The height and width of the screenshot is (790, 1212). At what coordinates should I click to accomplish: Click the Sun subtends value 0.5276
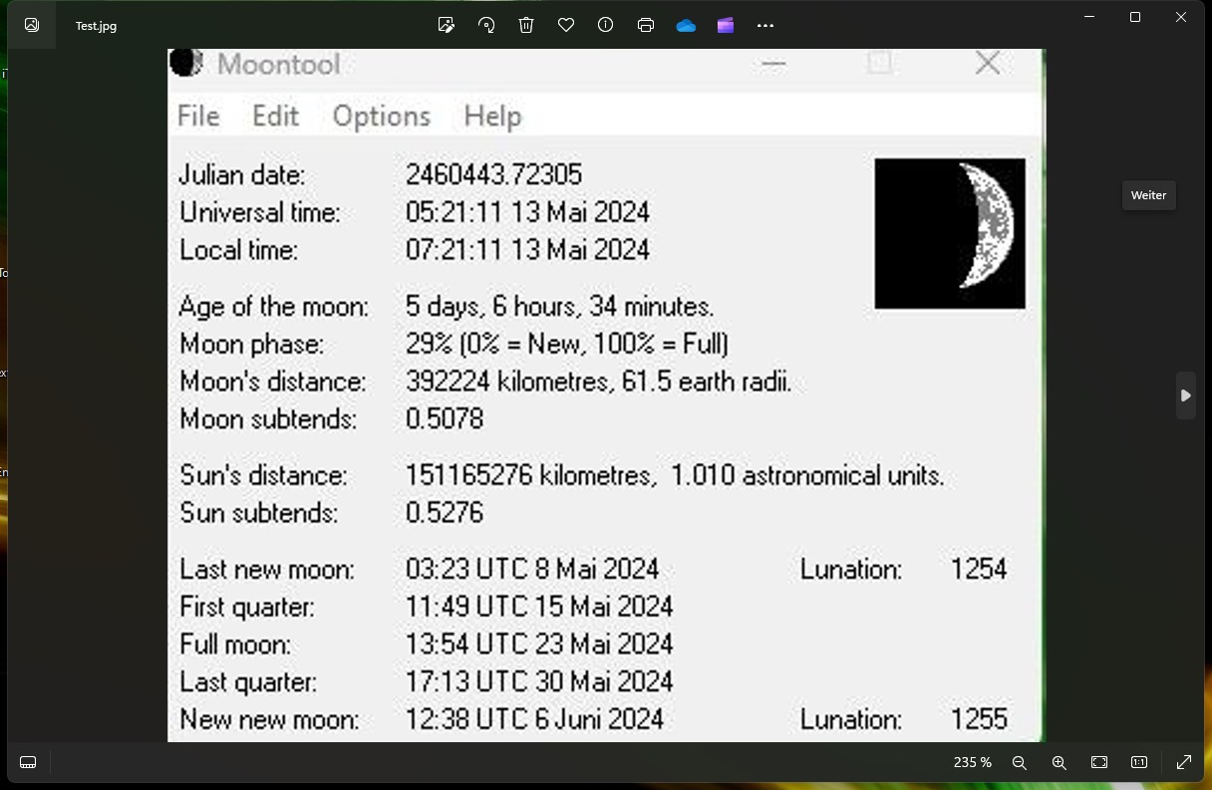click(445, 513)
